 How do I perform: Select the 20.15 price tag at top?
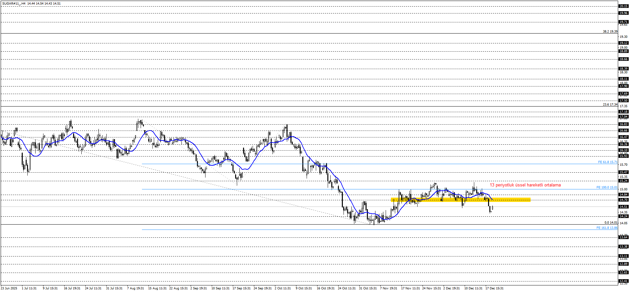click(623, 6)
